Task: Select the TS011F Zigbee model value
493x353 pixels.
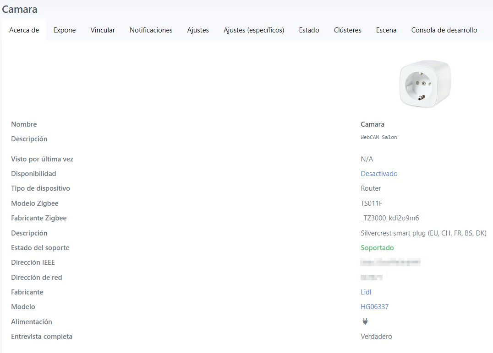Action: coord(371,203)
